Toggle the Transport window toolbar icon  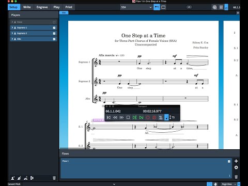coord(226,7)
